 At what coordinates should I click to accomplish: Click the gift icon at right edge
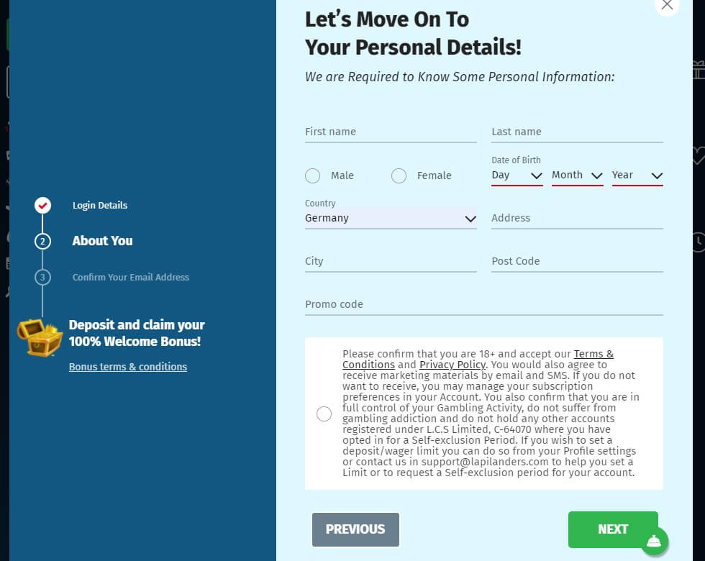click(x=699, y=70)
